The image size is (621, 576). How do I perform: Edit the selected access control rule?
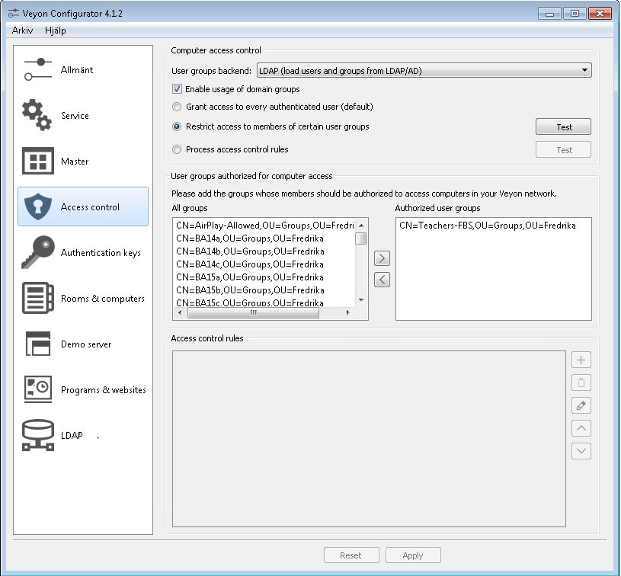(581, 405)
